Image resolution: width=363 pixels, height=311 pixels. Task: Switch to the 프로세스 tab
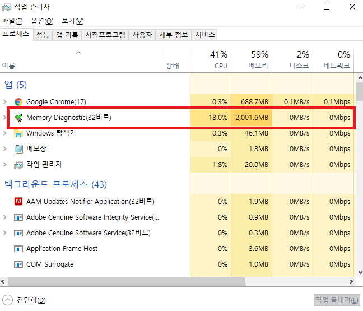(x=16, y=34)
